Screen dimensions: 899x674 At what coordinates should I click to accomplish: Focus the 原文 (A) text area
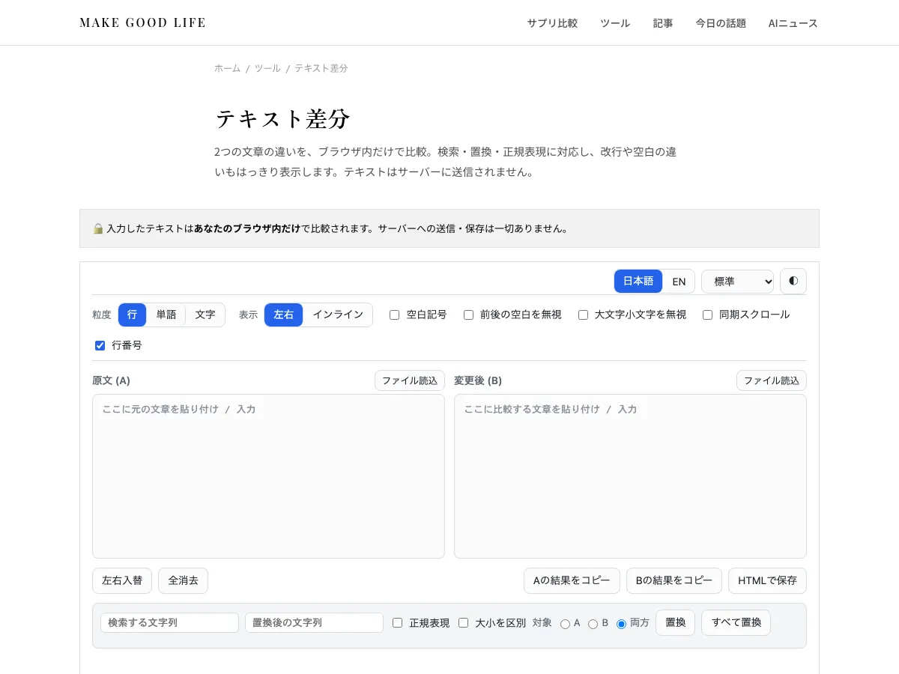pyautogui.click(x=268, y=476)
